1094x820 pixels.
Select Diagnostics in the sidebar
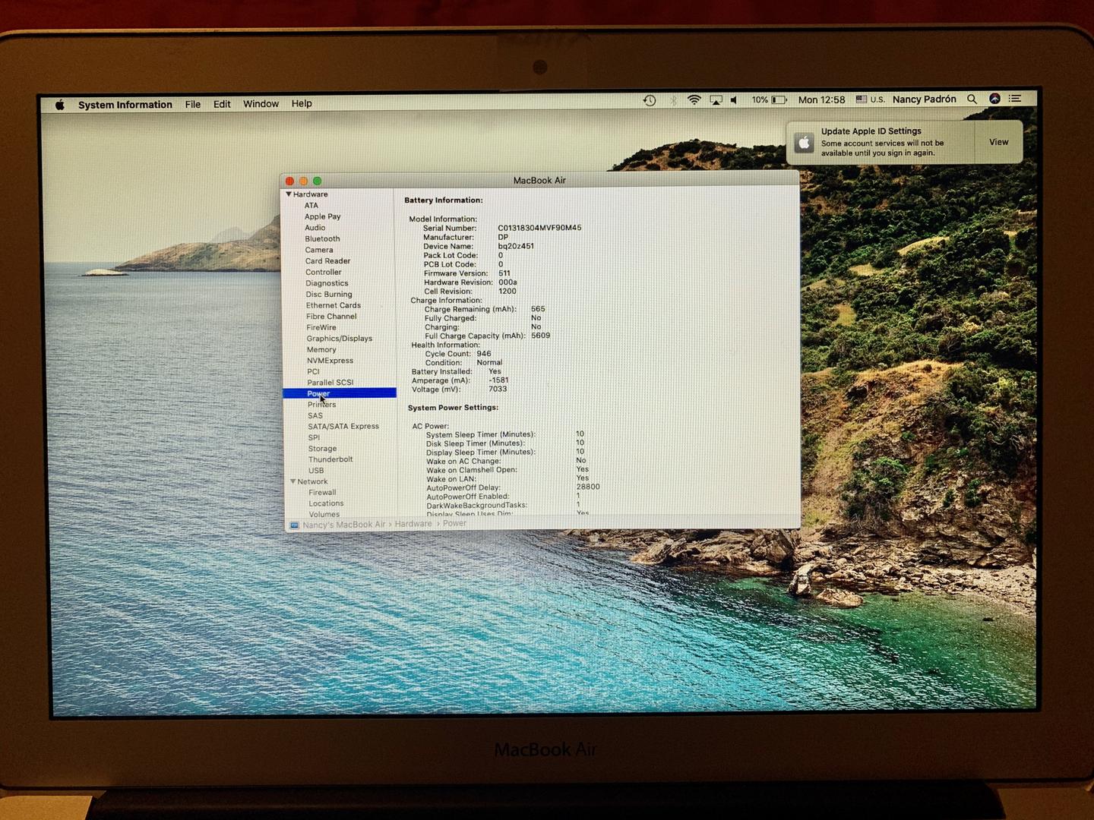tap(327, 283)
